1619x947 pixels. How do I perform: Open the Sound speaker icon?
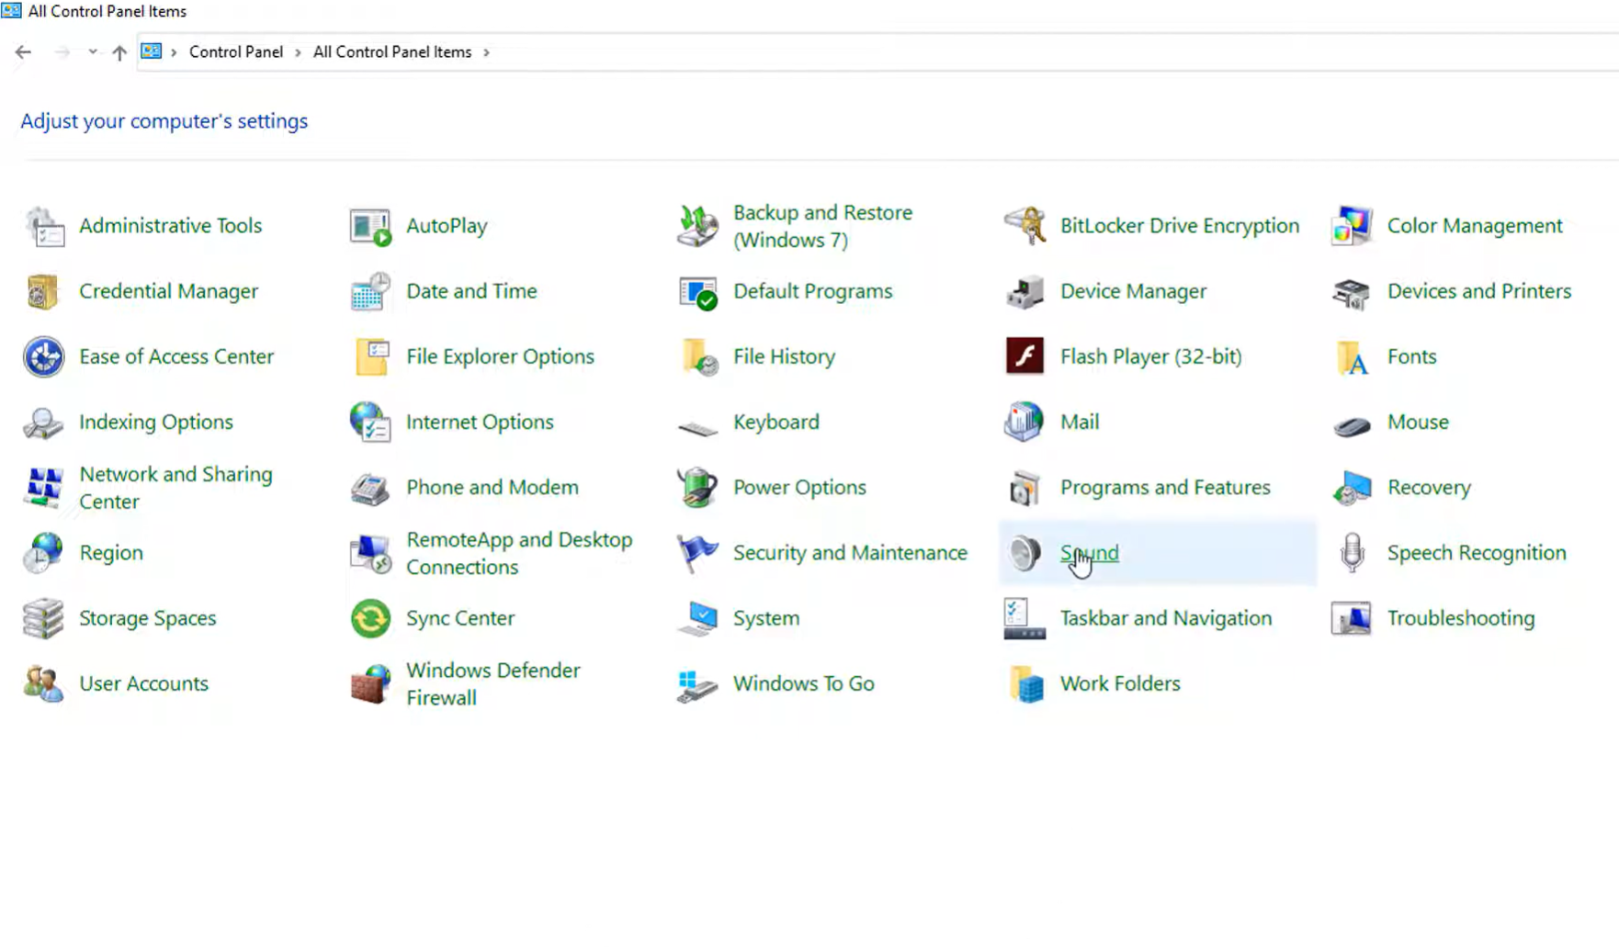coord(1024,553)
